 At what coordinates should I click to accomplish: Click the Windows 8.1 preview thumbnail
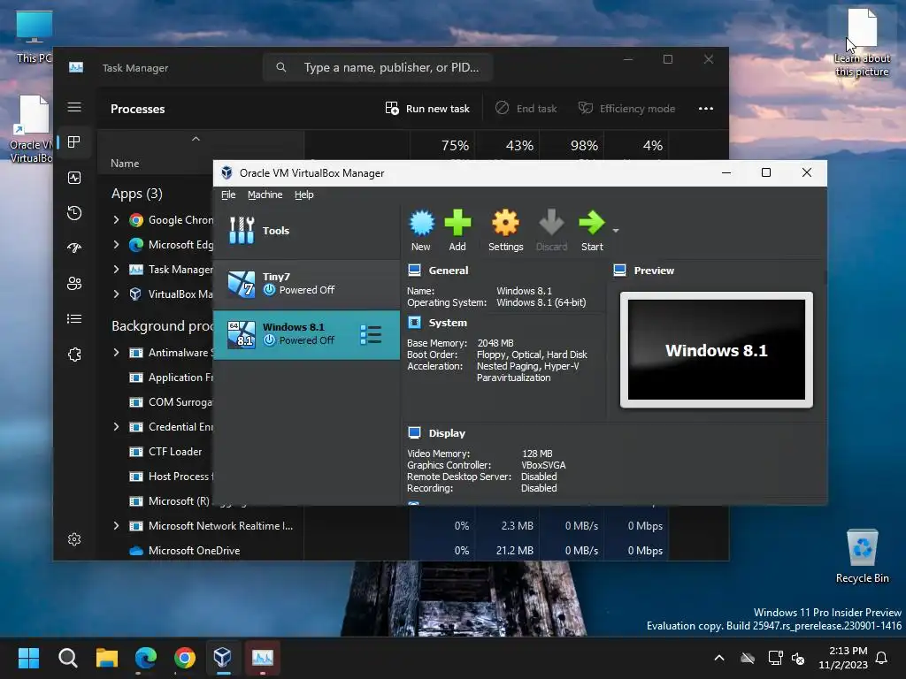pyautogui.click(x=717, y=350)
